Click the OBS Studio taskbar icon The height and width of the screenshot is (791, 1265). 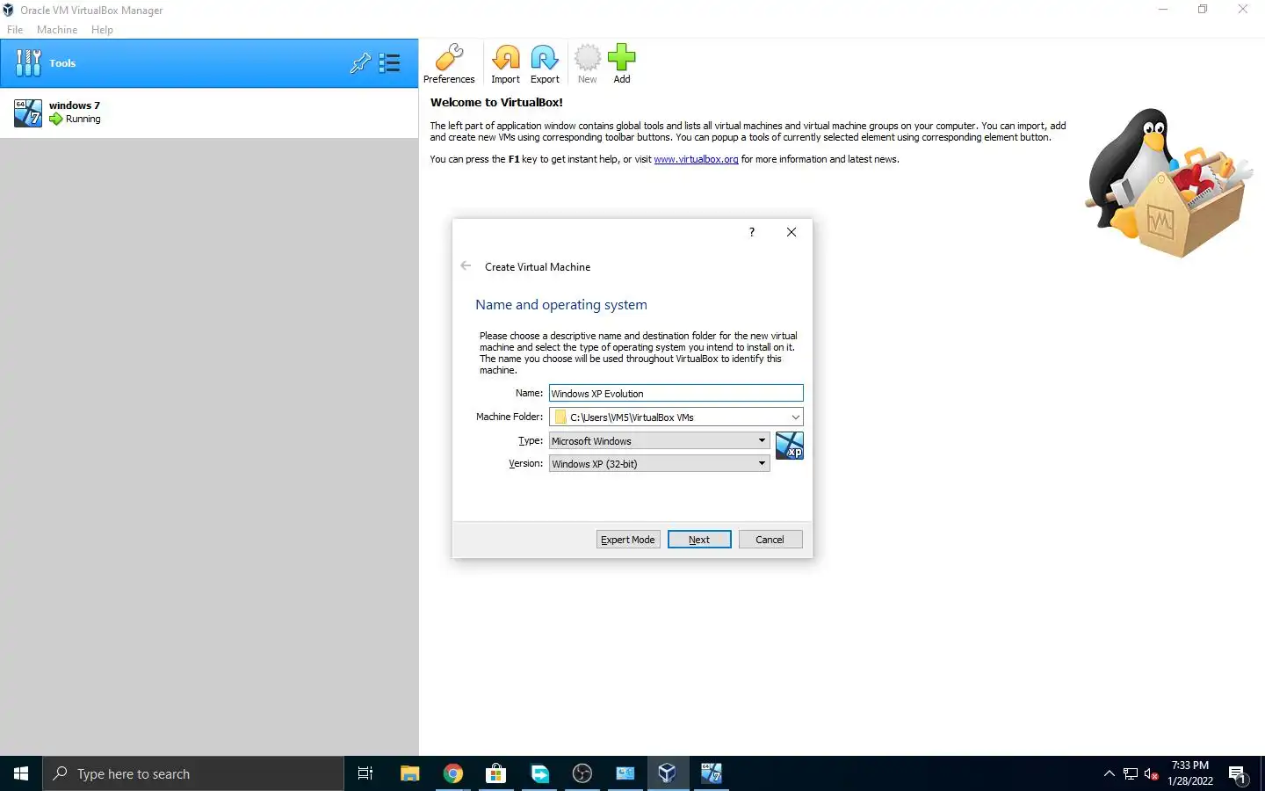pos(582,773)
